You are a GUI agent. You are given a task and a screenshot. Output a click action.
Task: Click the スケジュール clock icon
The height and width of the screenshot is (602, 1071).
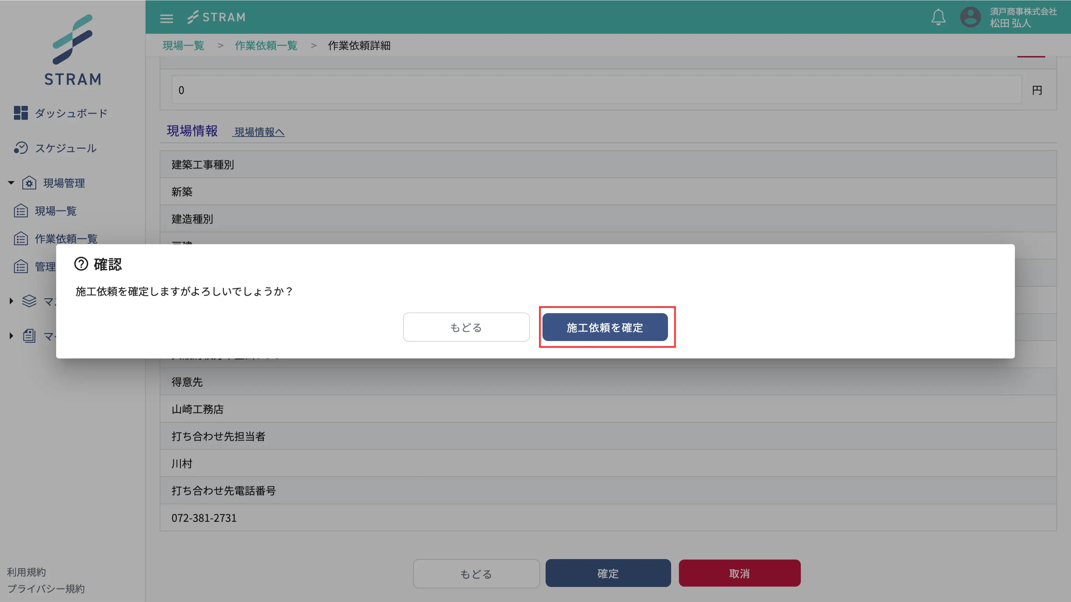click(21, 148)
